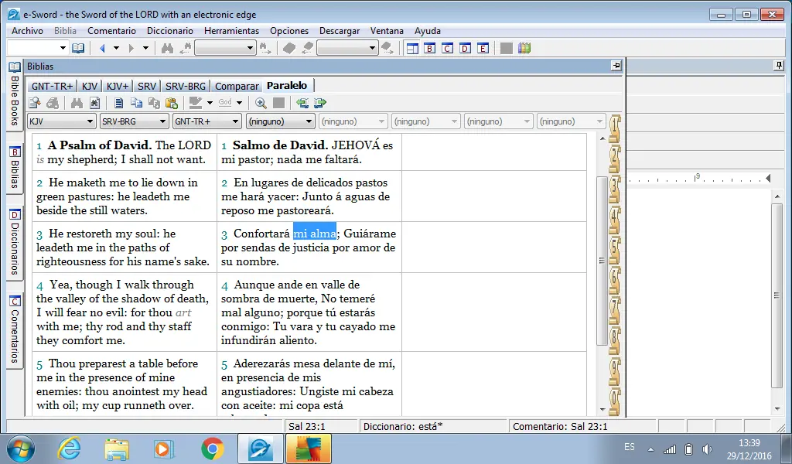This screenshot has width=792, height=464.
Task: Zoom text with the magnifier plus icon
Action: [x=261, y=103]
